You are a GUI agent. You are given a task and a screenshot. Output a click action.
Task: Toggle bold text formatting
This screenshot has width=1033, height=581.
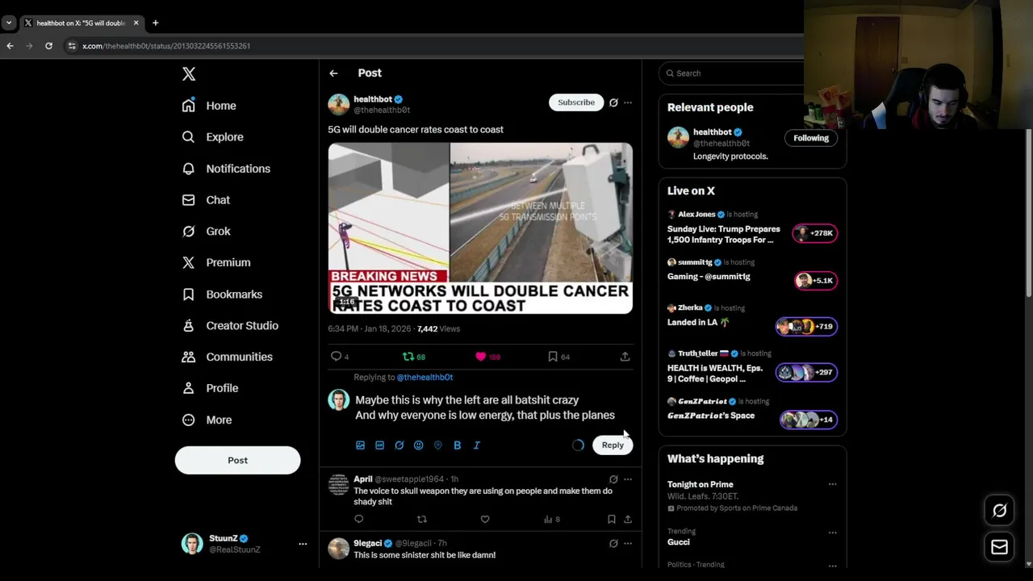click(x=458, y=445)
